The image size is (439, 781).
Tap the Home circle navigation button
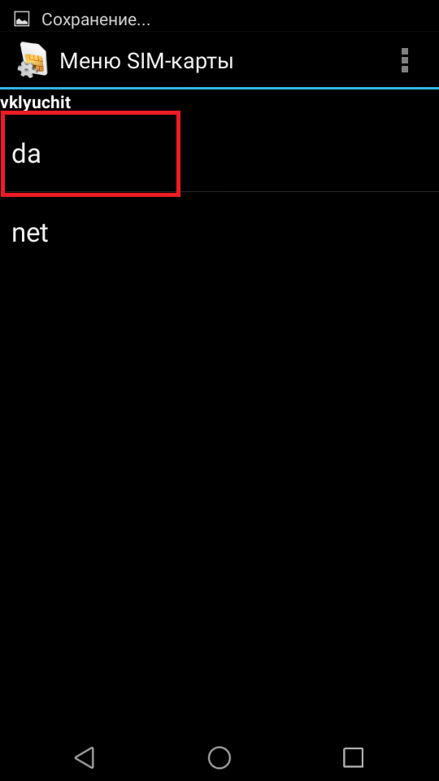(x=219, y=757)
